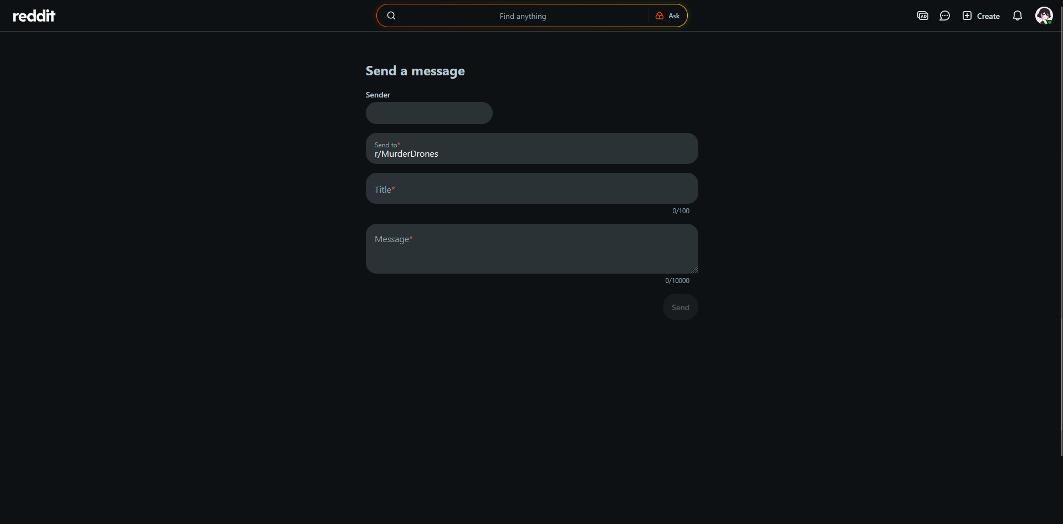Edit the Send to field containing r/MurderDrones
1063x524 pixels.
[x=531, y=153]
